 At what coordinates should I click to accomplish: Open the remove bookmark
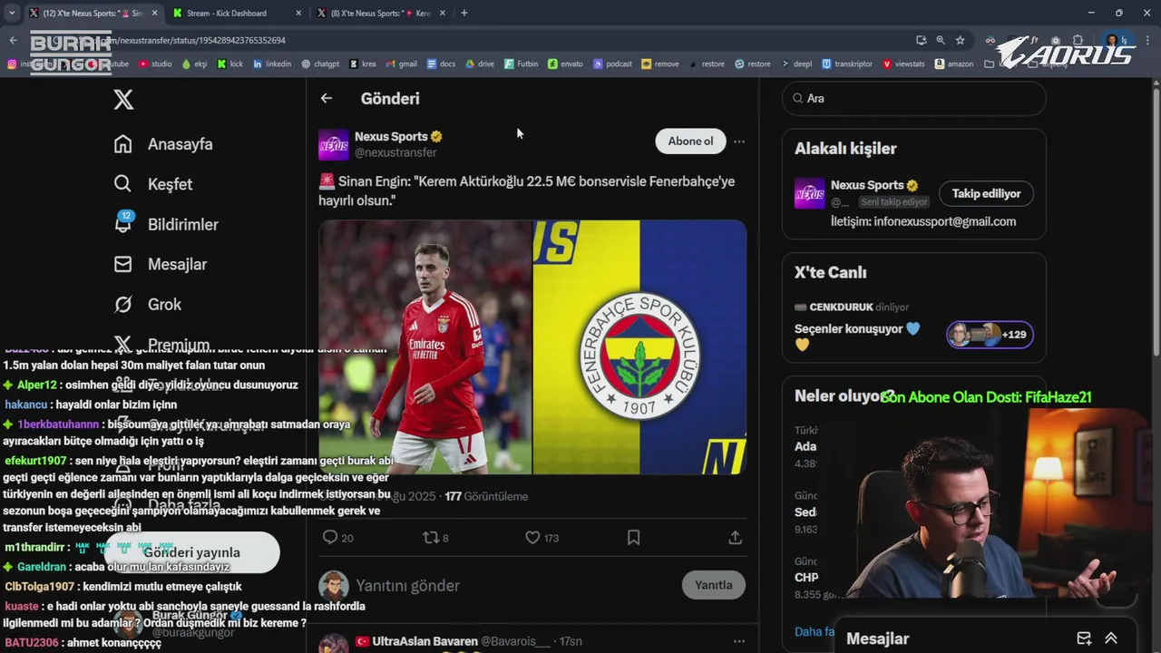(659, 64)
